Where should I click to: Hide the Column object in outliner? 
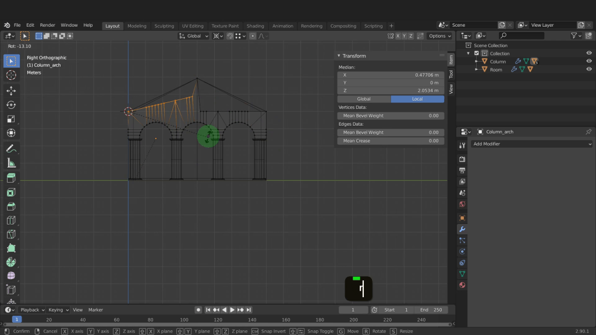point(588,61)
